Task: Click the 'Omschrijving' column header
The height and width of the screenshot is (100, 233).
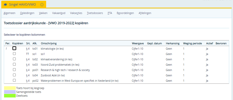Action: (49, 43)
